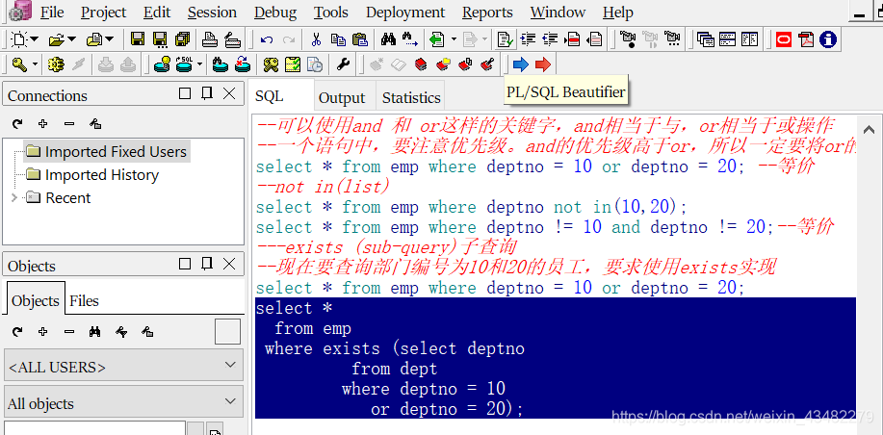This screenshot has height=435, width=883.
Task: Click the Cut scissors icon
Action: (x=316, y=39)
